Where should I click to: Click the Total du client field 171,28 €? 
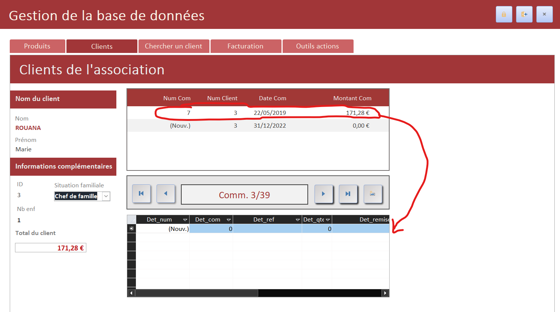pyautogui.click(x=51, y=248)
